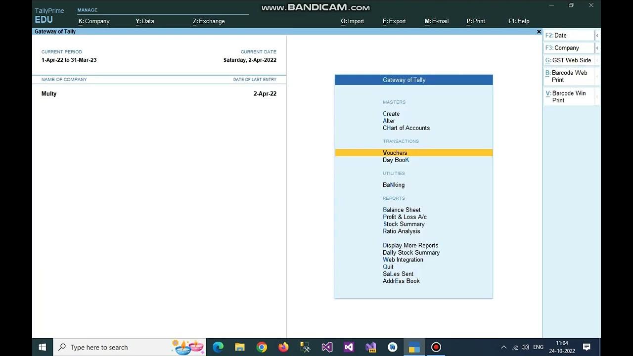Collapse arrow beside F2 Date button
633x356 pixels.
coord(597,36)
